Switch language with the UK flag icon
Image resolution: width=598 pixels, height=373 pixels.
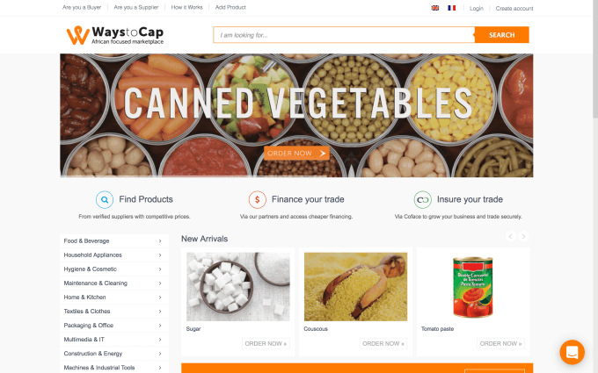click(x=434, y=8)
